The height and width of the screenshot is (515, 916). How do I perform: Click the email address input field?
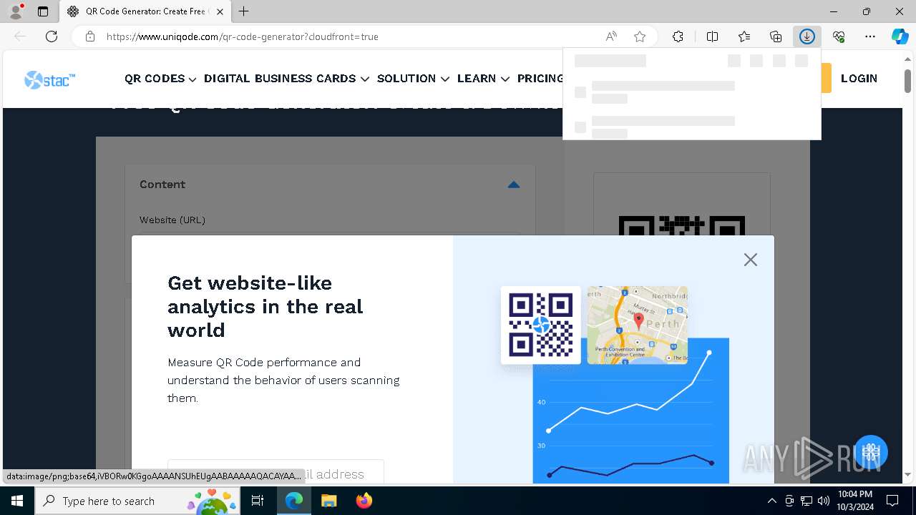[276, 473]
